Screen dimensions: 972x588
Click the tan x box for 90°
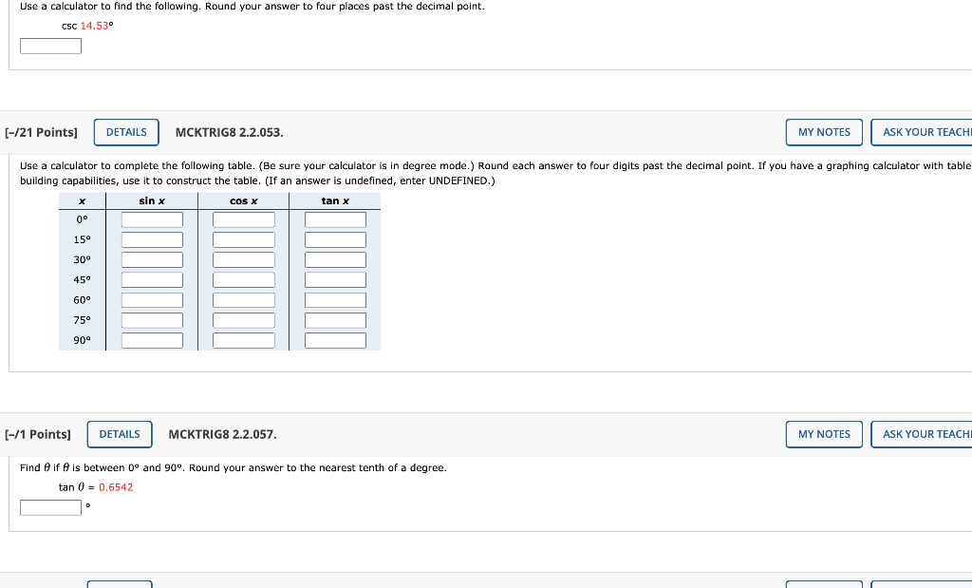pyautogui.click(x=334, y=340)
